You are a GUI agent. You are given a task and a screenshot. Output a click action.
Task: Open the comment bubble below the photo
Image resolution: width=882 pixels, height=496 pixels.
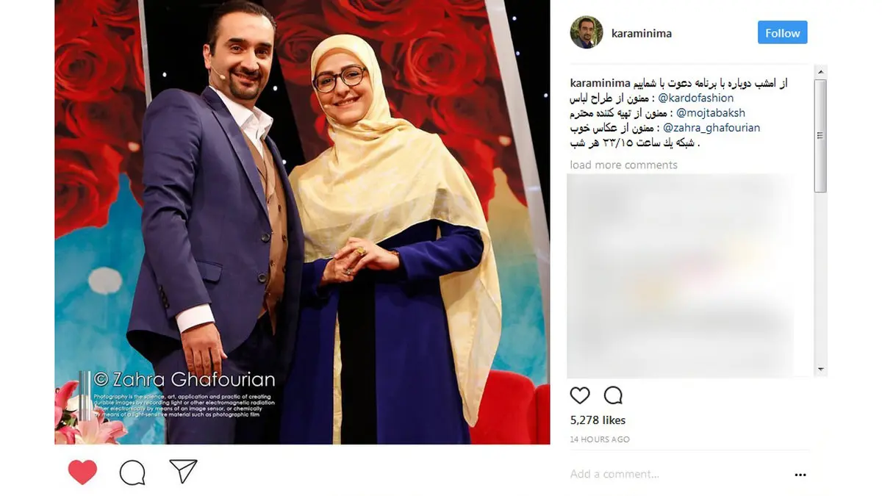point(132,472)
